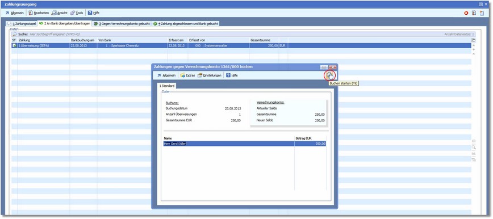493x219 pixels.
Task: Select the Herr Gerd Stiller row
Action: tap(245, 144)
